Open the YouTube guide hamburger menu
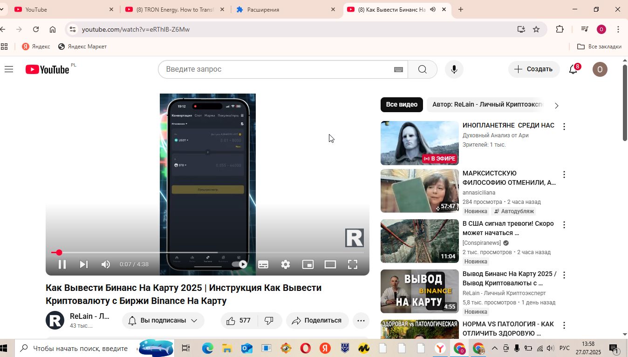 9,69
